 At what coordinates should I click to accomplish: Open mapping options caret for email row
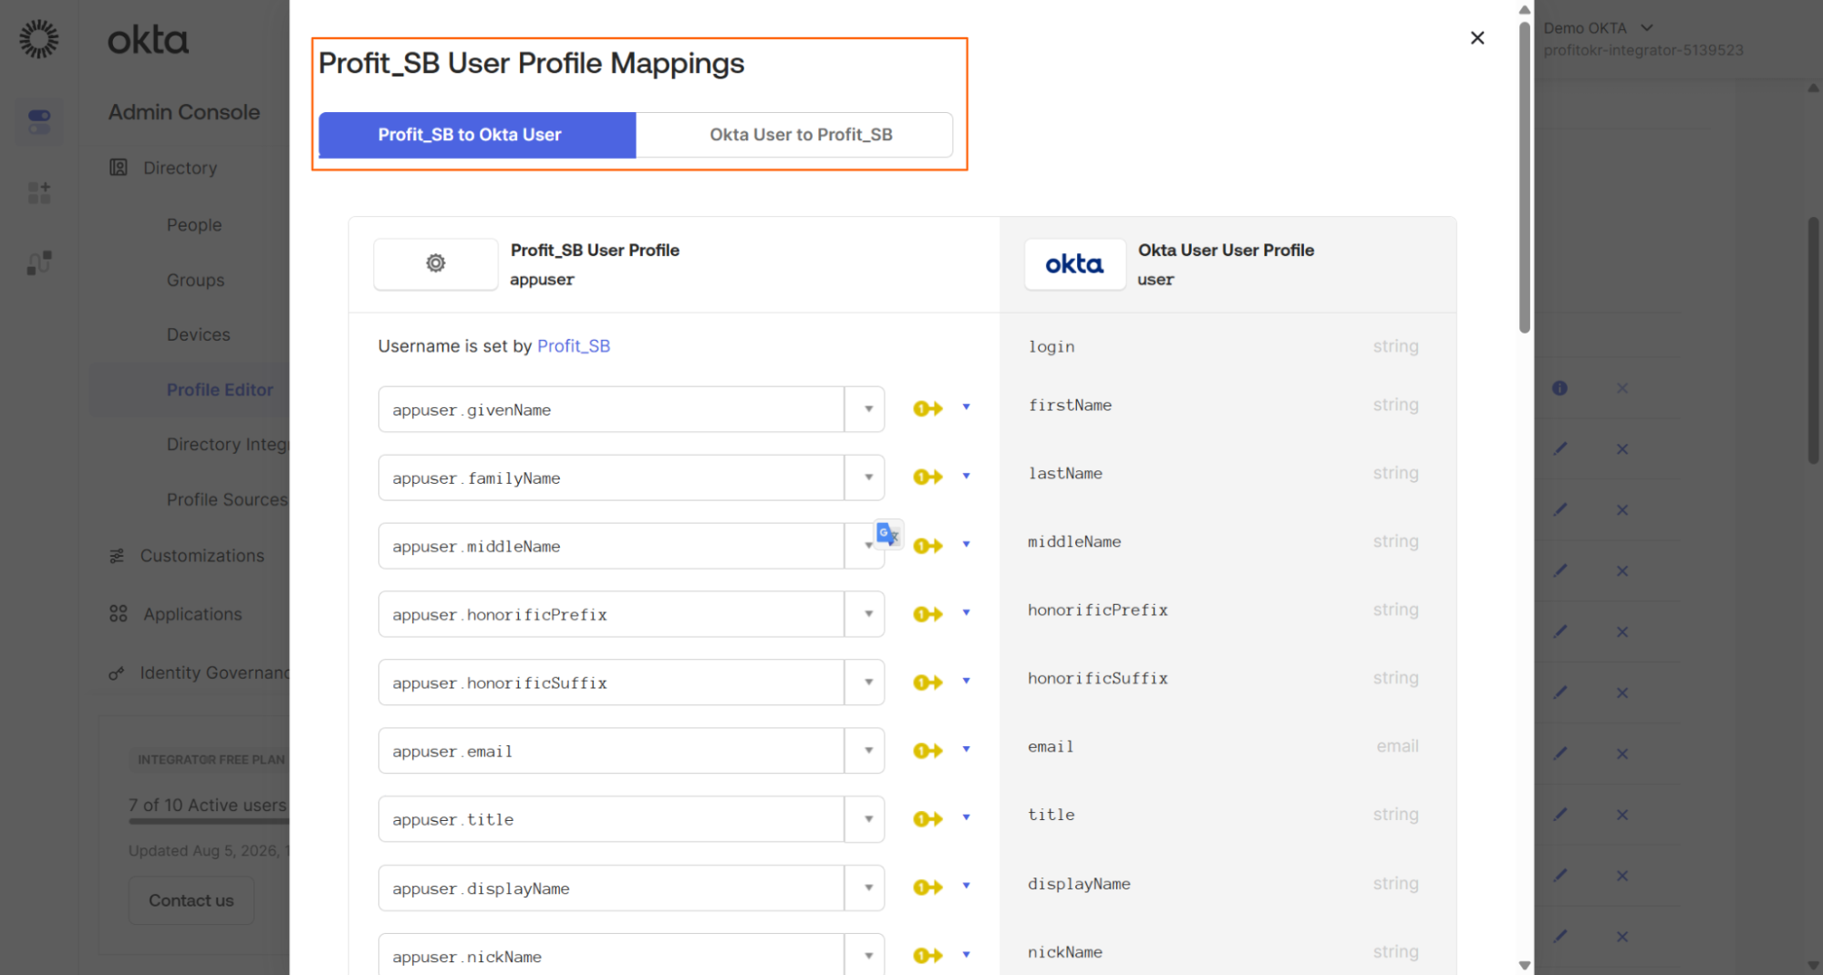(x=967, y=749)
